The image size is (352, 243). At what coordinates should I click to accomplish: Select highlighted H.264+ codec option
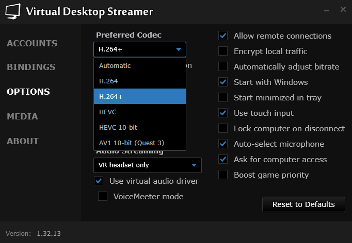click(140, 96)
